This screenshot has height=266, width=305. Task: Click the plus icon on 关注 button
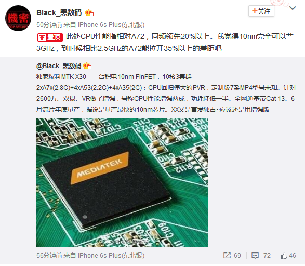tap(255, 10)
